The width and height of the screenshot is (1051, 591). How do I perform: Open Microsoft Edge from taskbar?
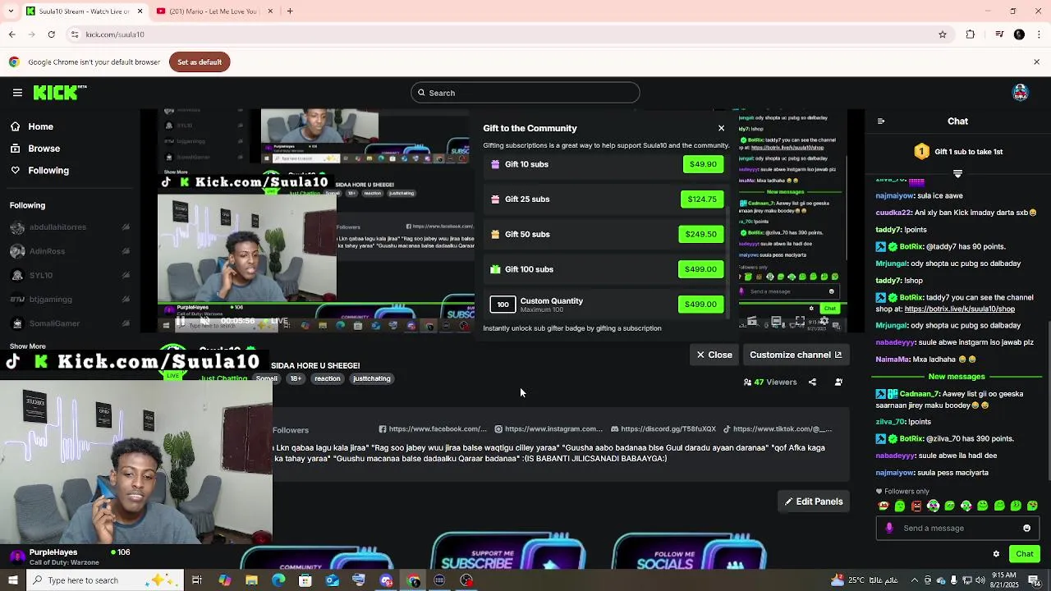[278, 580]
